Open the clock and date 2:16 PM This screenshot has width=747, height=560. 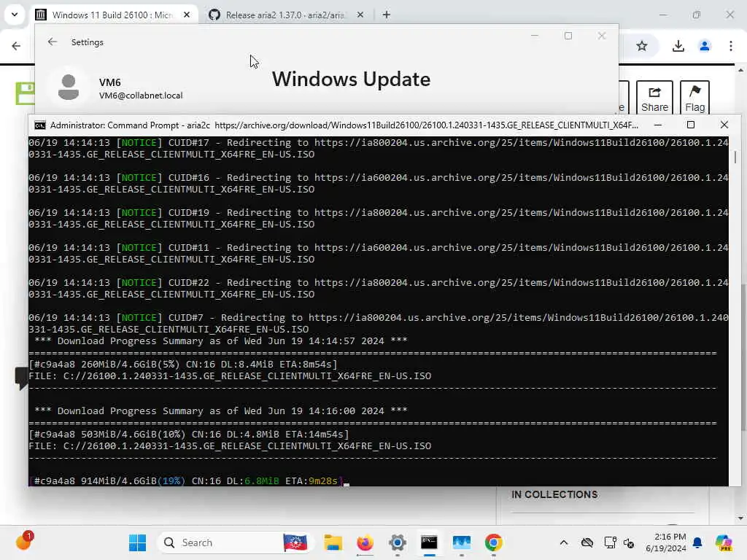click(x=666, y=542)
